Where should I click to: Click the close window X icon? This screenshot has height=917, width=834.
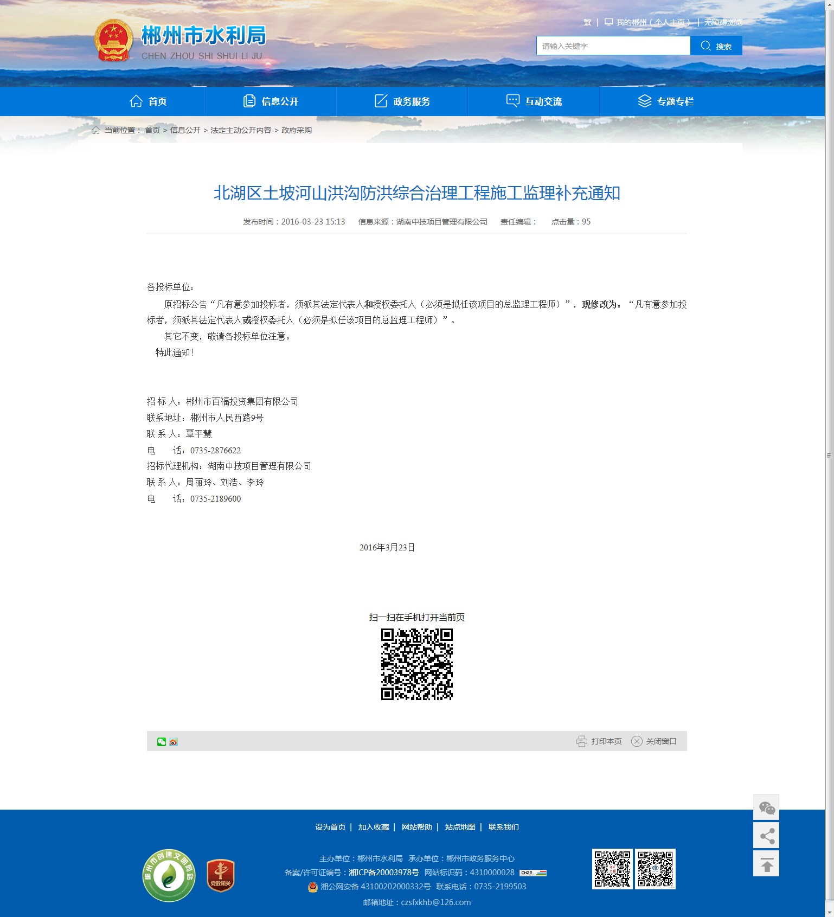pyautogui.click(x=637, y=741)
